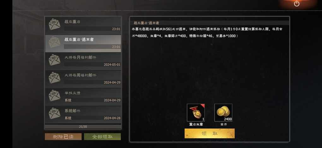Click the power icon at top right
Viewport: 322px width, 148px height.
(296, 3)
